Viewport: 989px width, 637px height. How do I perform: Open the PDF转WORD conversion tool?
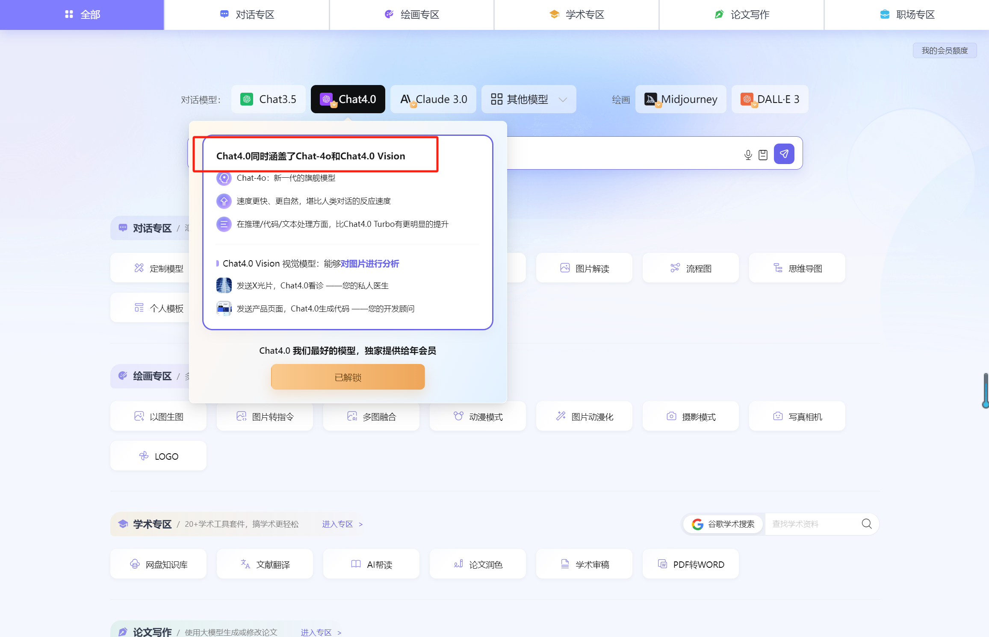point(690,564)
